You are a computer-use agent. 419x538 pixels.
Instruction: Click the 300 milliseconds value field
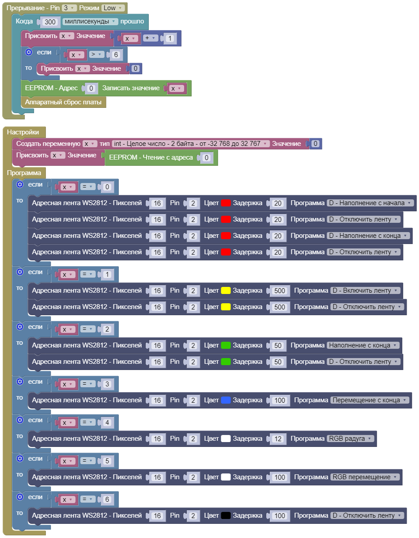pos(50,22)
